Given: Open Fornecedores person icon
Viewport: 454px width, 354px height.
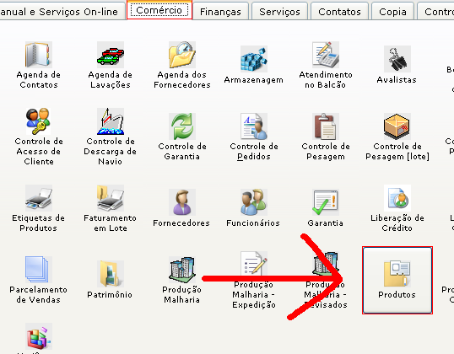Looking at the screenshot, I should tap(182, 202).
